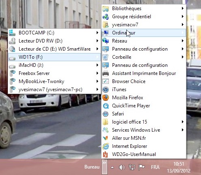Expand the Corbeille submenu arrow

point(183,57)
